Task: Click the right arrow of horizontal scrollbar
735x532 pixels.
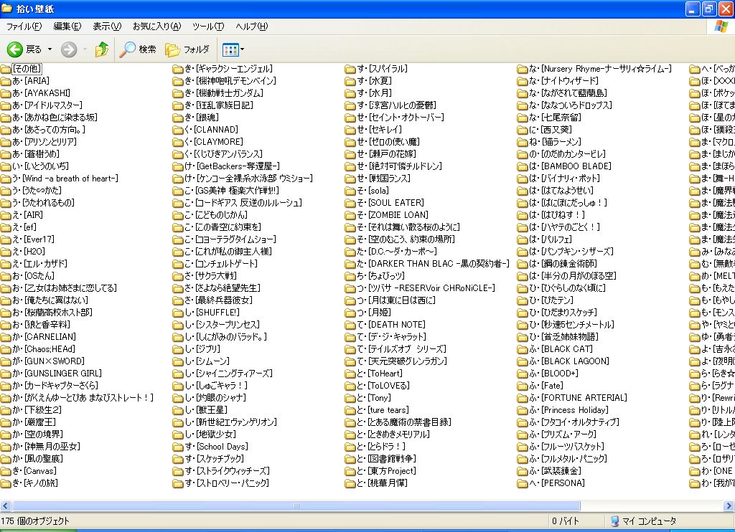Action: click(729, 505)
